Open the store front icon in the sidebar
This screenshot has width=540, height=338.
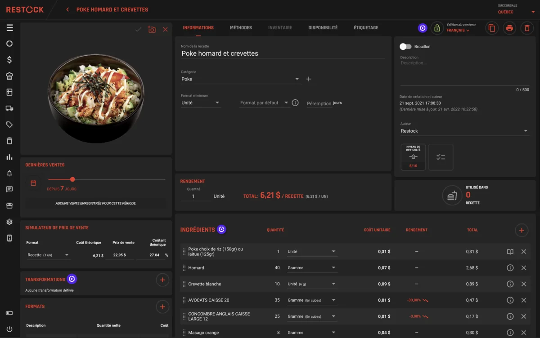point(9,205)
